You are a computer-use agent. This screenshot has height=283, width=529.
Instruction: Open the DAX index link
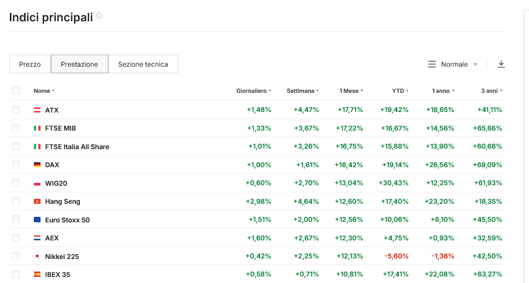point(53,165)
